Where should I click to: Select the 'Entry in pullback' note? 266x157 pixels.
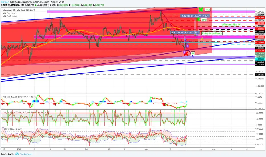tap(212, 33)
